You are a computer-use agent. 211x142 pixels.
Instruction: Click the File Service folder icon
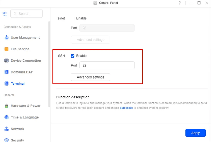tap(6, 49)
